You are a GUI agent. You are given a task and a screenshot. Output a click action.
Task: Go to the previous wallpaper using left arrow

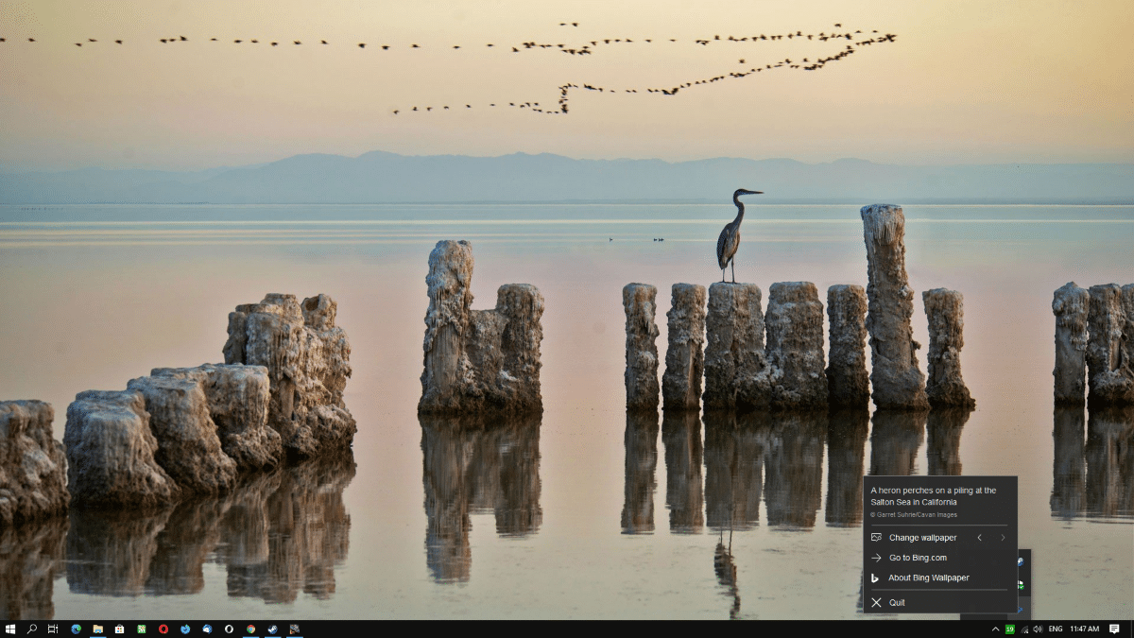979,538
